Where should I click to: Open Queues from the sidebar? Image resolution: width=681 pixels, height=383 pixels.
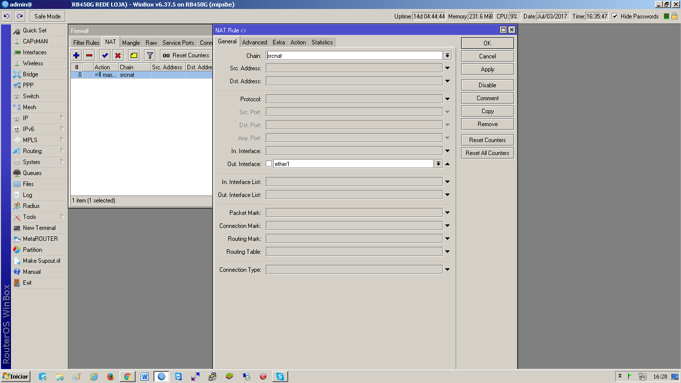click(39, 173)
